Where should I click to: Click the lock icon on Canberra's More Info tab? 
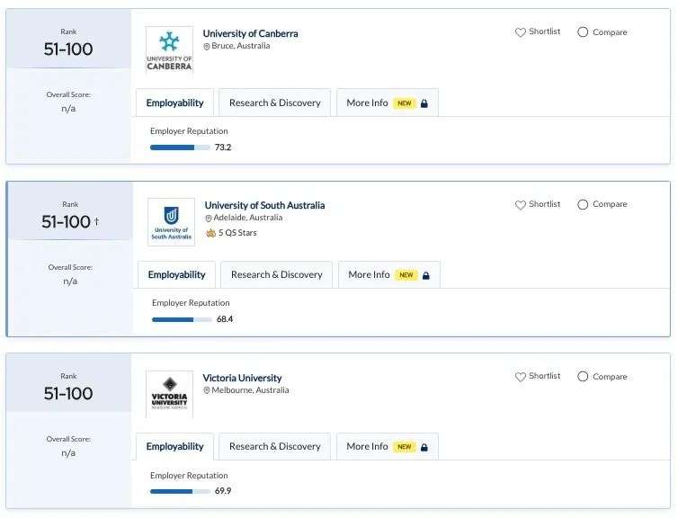pyautogui.click(x=424, y=103)
